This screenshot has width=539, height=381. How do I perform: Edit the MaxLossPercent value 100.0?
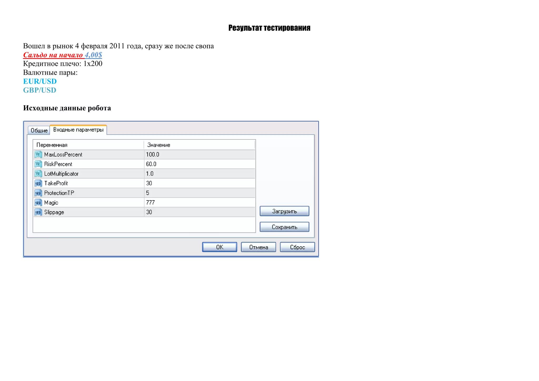[x=153, y=154]
